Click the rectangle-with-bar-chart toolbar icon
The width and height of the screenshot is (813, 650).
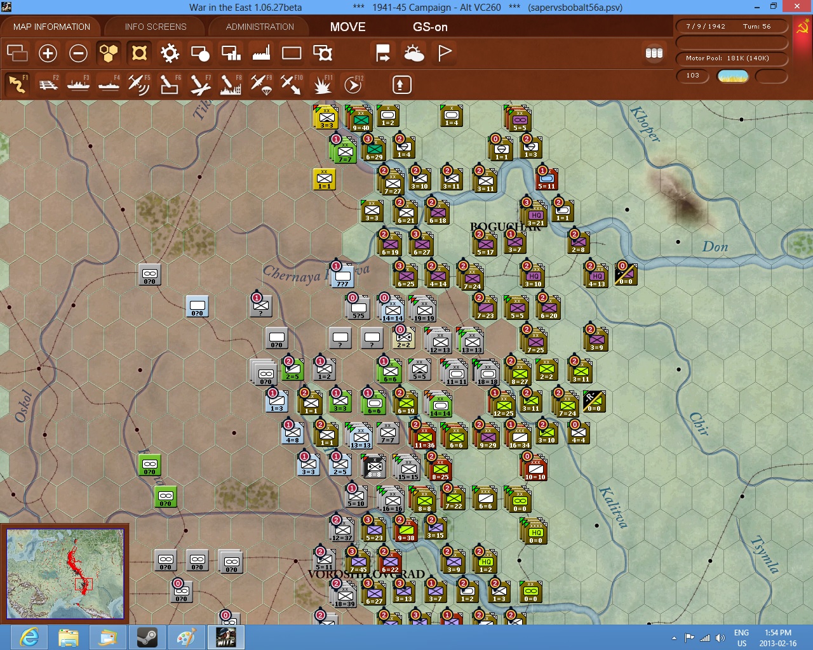[231, 53]
